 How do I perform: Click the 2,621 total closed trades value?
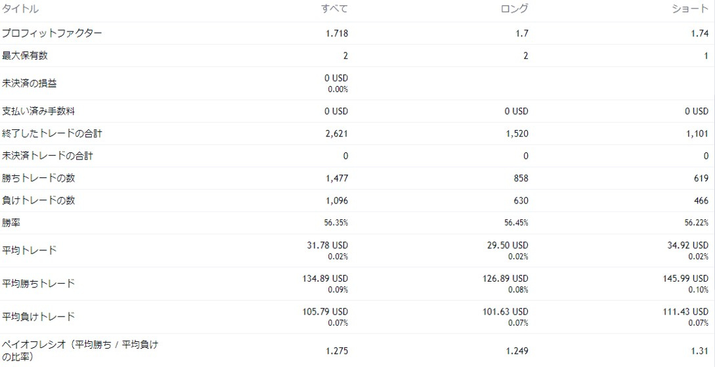pyautogui.click(x=337, y=134)
